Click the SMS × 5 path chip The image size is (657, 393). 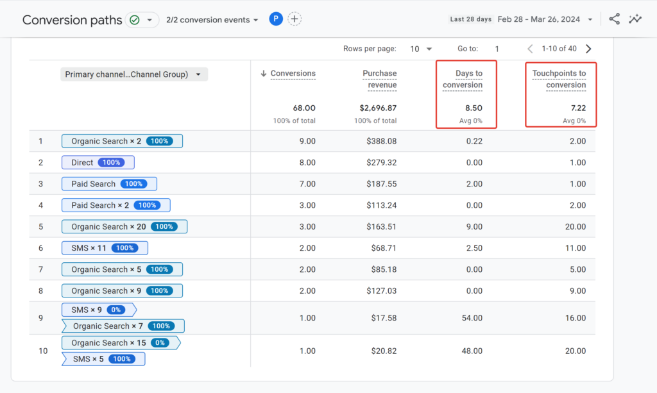click(x=103, y=359)
